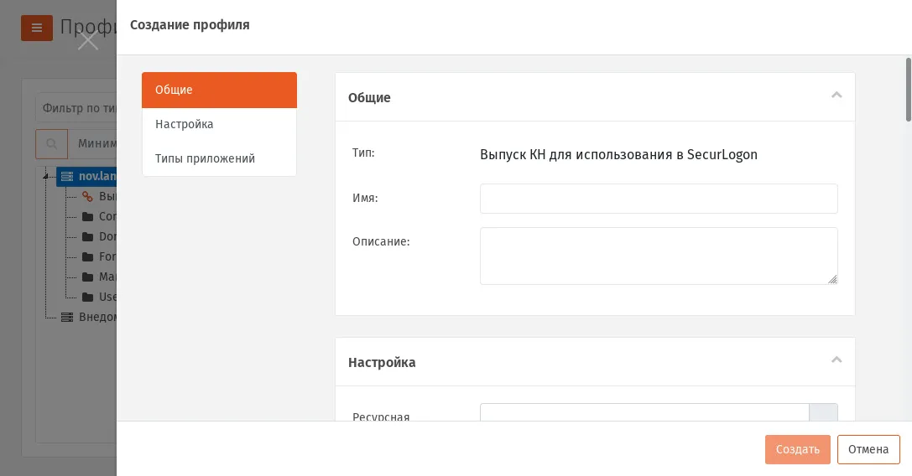Image resolution: width=912 pixels, height=476 pixels.
Task: Open the folder starting with Use
Action: coord(99,297)
